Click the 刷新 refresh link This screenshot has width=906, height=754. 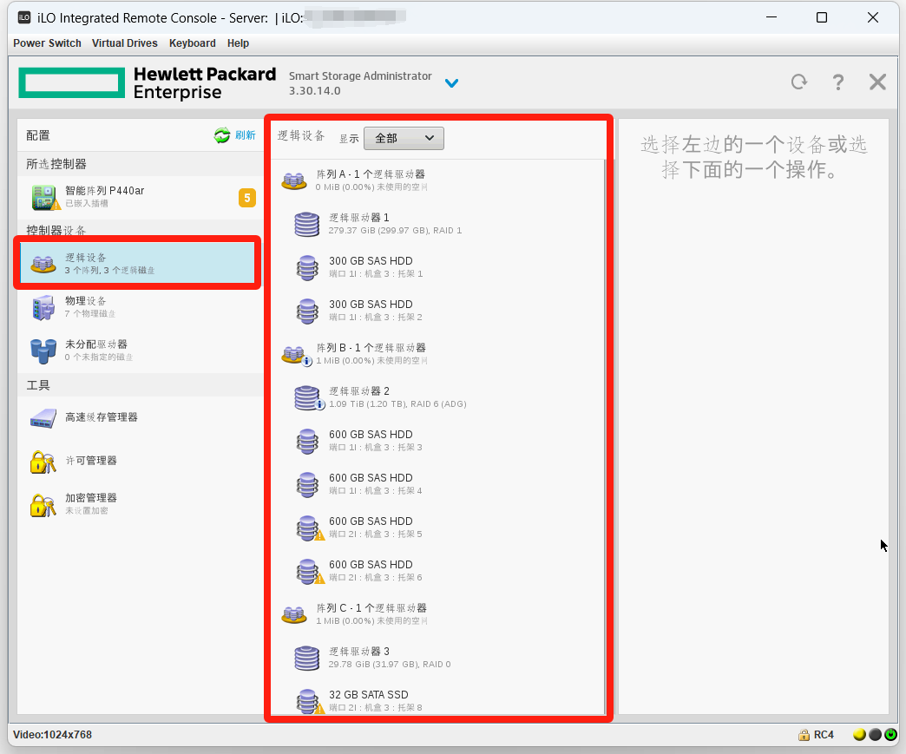pyautogui.click(x=246, y=135)
